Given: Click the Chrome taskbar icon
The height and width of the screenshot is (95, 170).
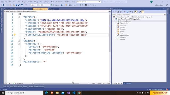Looking at the screenshot, I should coord(79,93).
